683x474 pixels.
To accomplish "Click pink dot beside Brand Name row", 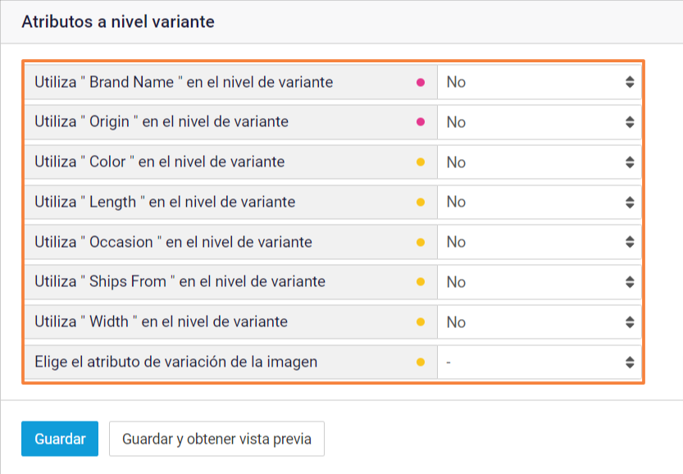I will click(x=421, y=82).
